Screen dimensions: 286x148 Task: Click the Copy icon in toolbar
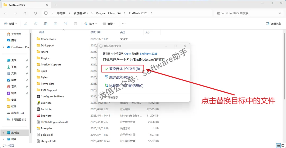point(36,24)
